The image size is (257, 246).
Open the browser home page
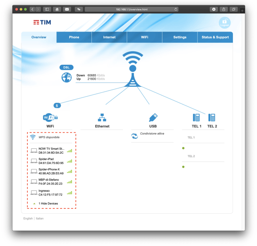[57, 9]
